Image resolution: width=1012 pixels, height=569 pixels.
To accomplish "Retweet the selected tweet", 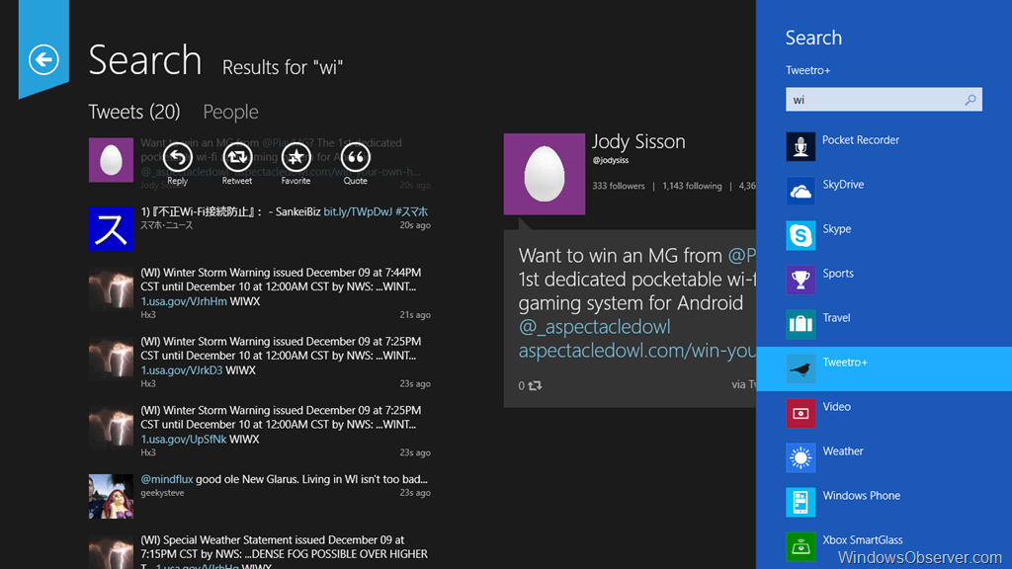I will [x=237, y=157].
